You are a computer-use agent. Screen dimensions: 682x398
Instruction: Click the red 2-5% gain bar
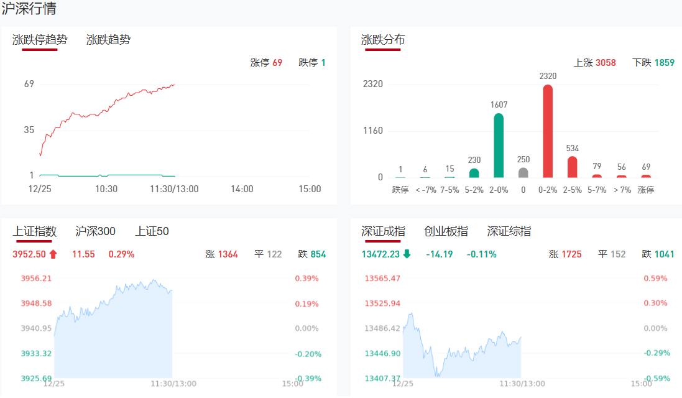(572, 167)
